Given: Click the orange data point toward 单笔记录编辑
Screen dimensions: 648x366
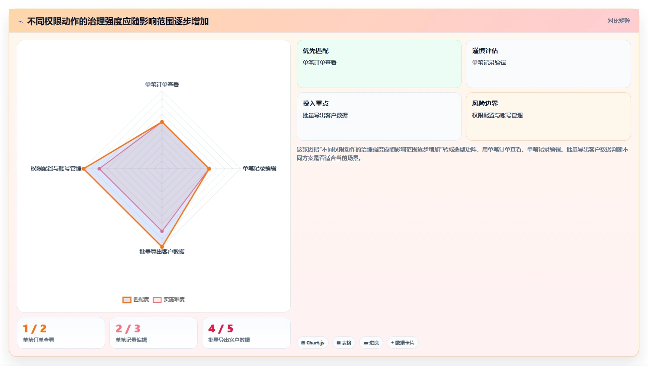Looking at the screenshot, I should (209, 169).
